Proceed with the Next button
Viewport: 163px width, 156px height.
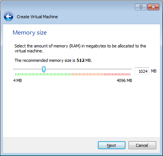coord(111,145)
